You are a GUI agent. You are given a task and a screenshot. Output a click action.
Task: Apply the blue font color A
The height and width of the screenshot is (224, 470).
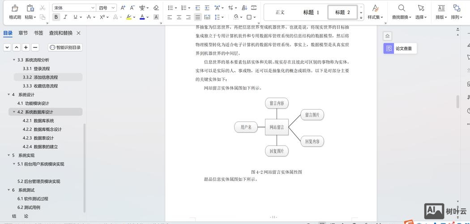[142, 17]
